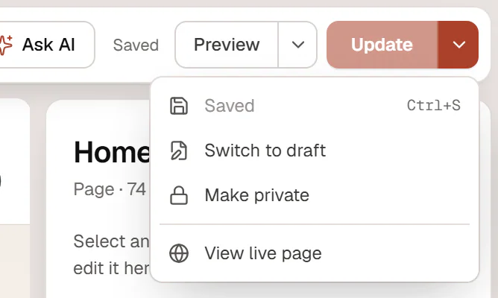
Task: Click the Update button
Action: click(382, 45)
